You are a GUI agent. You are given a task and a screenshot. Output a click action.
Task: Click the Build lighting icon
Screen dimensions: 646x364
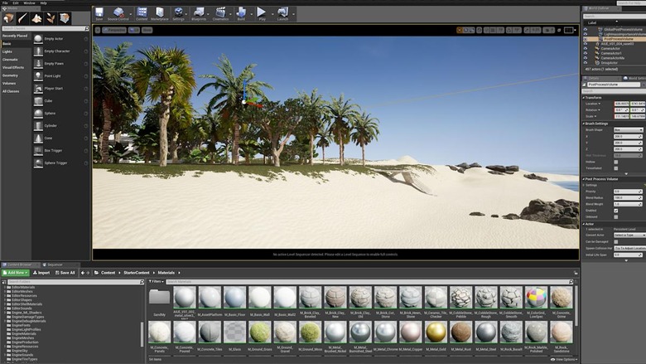click(x=241, y=12)
